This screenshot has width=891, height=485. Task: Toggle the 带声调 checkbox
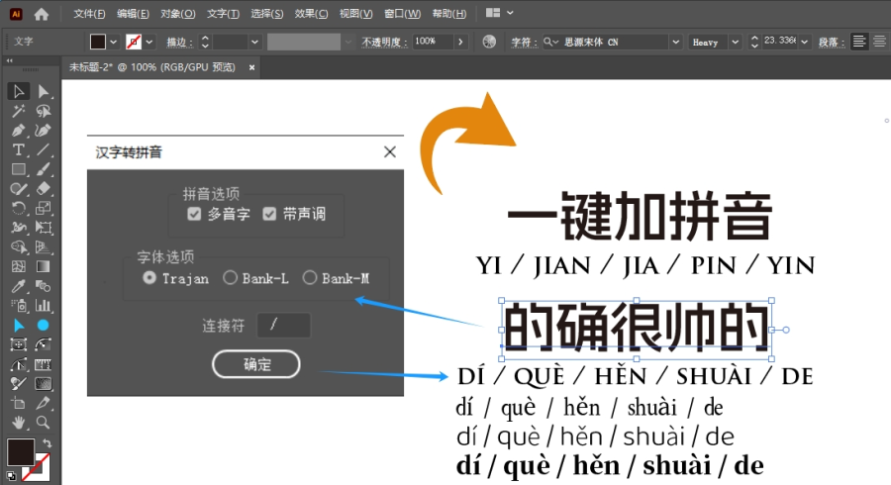pos(269,214)
